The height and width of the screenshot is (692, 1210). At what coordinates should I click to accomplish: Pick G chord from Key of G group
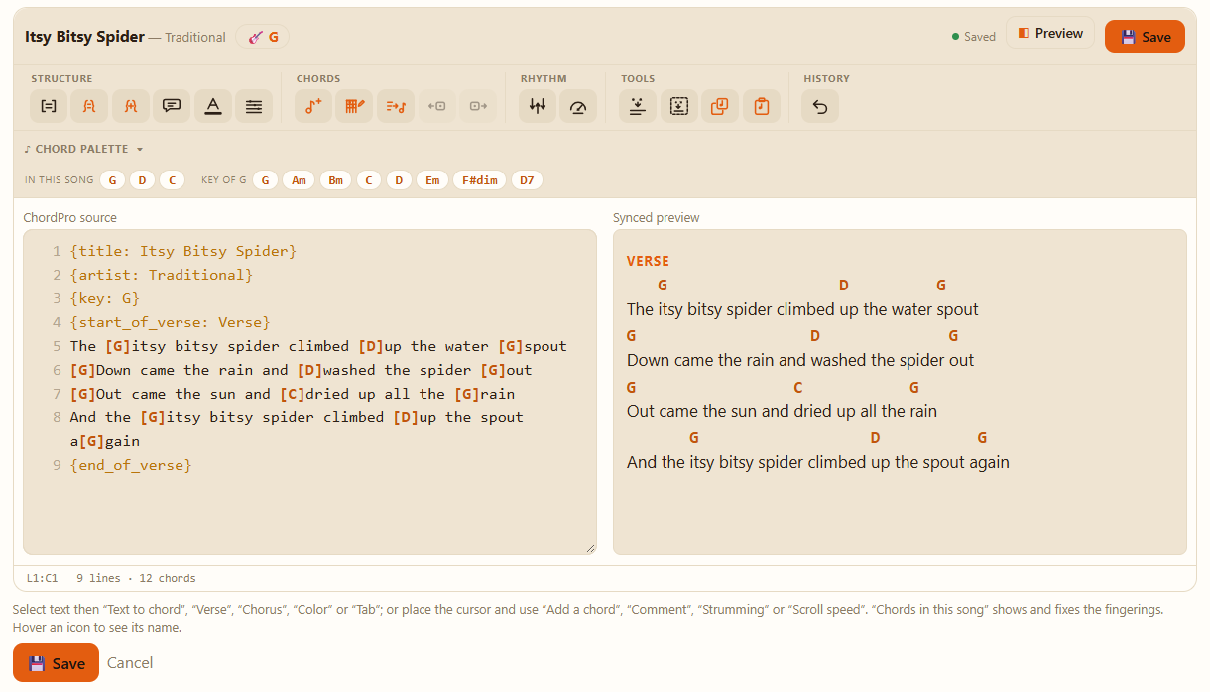click(265, 180)
